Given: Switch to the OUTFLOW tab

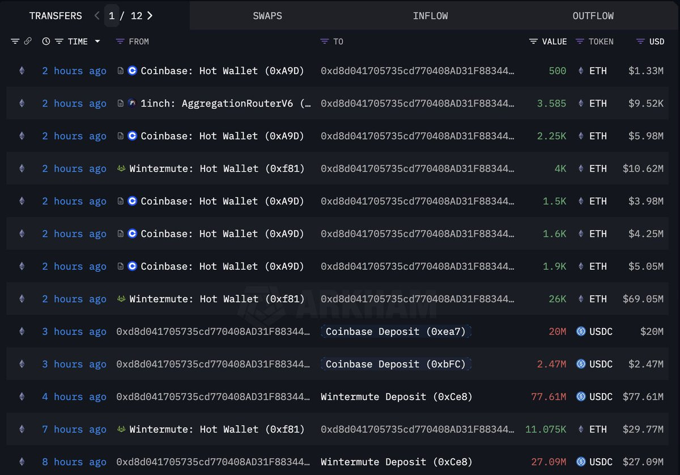Looking at the screenshot, I should pyautogui.click(x=593, y=16).
